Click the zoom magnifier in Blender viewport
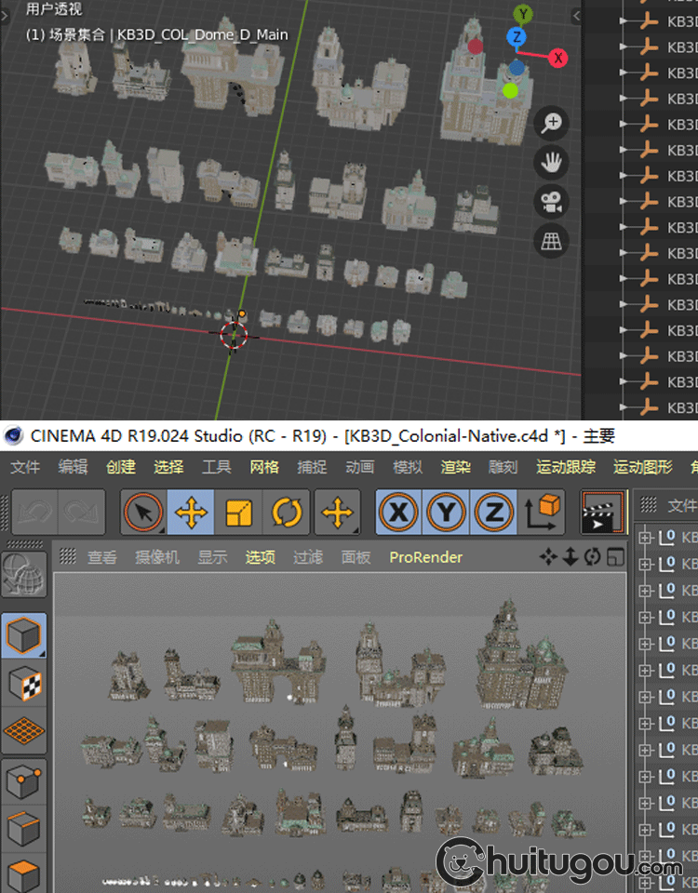698x893 pixels. pyautogui.click(x=552, y=122)
